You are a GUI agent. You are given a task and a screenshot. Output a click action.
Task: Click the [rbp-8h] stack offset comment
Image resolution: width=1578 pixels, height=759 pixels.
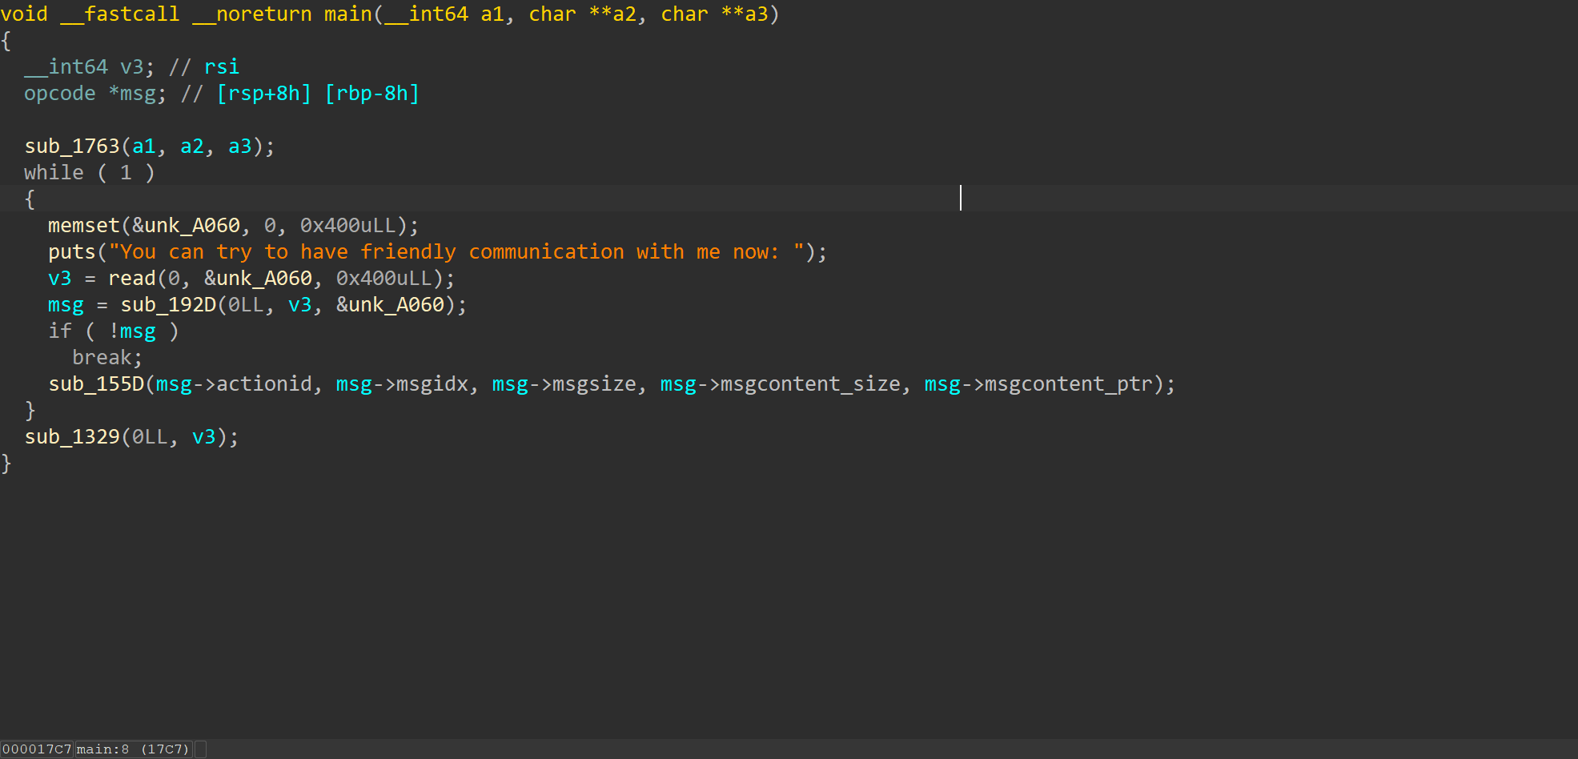372,94
